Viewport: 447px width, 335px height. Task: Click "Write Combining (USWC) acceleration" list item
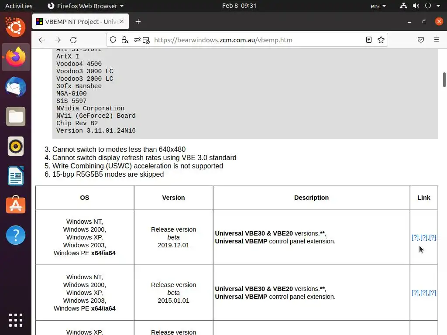pos(138,166)
